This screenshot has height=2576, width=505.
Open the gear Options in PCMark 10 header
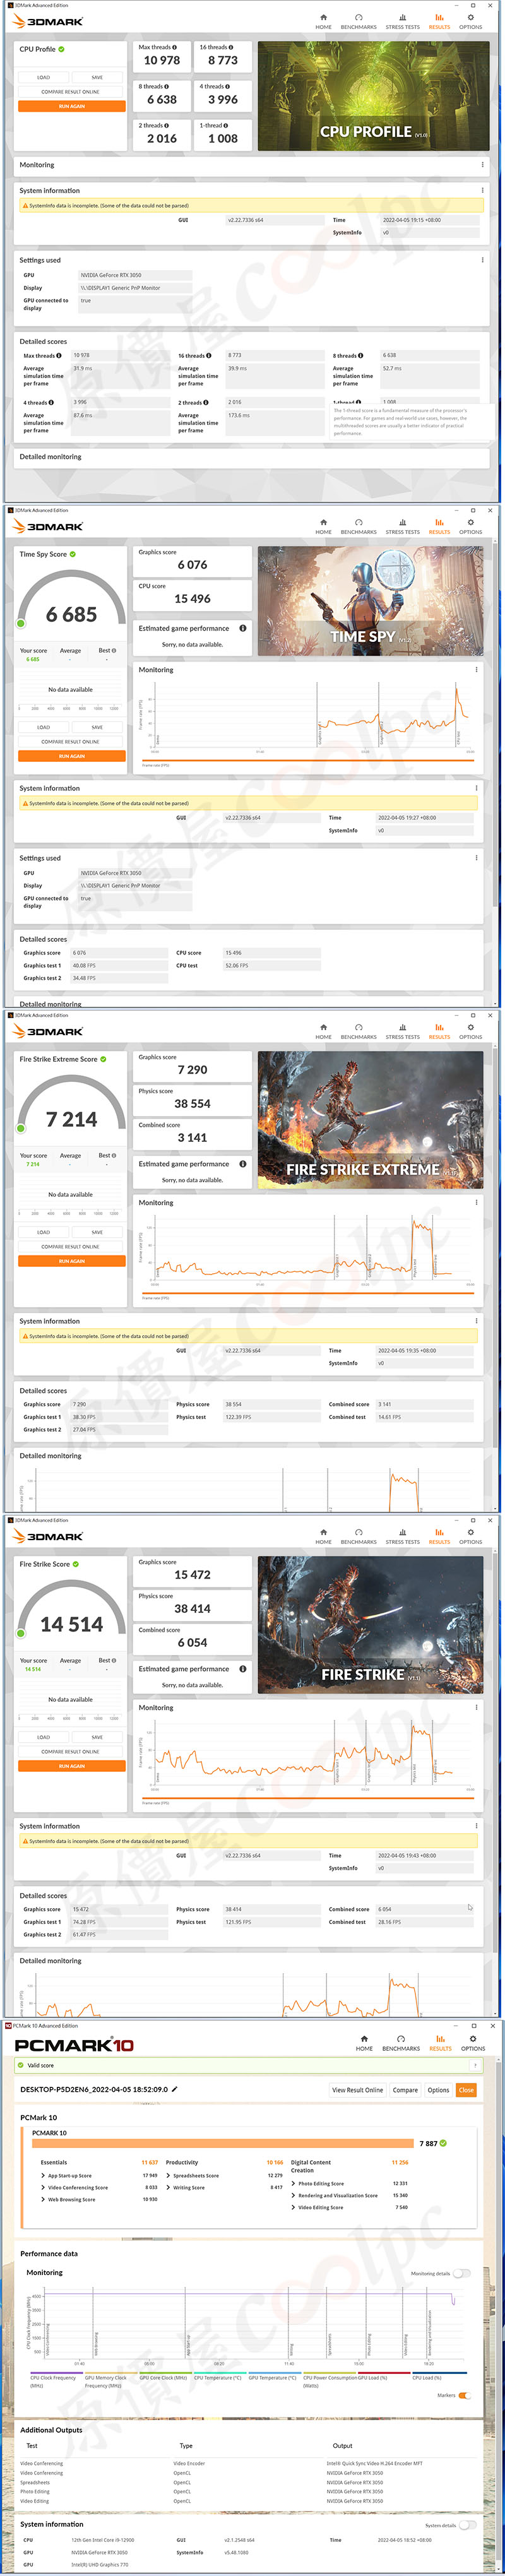coord(473,2042)
